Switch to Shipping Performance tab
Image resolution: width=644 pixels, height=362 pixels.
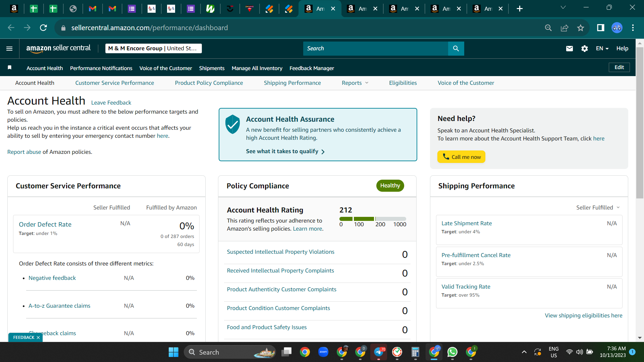pos(292,83)
